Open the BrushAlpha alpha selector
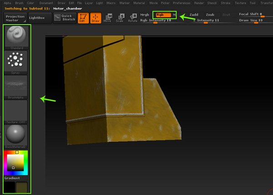 pos(16,87)
